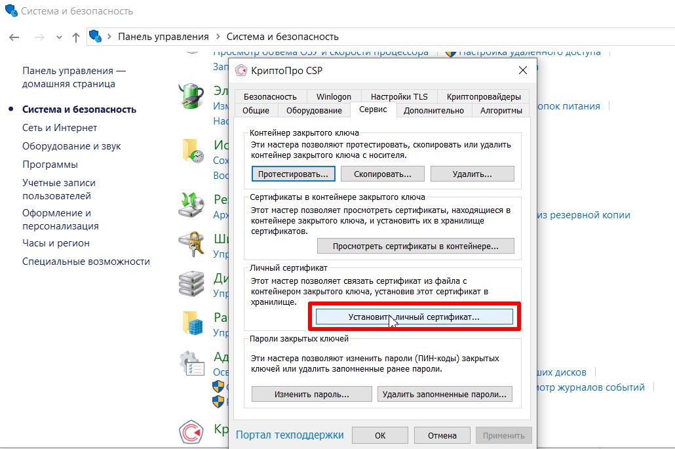Open File History folder-with-clock icon
Screen dimensions: 675x449
pyautogui.click(x=192, y=151)
